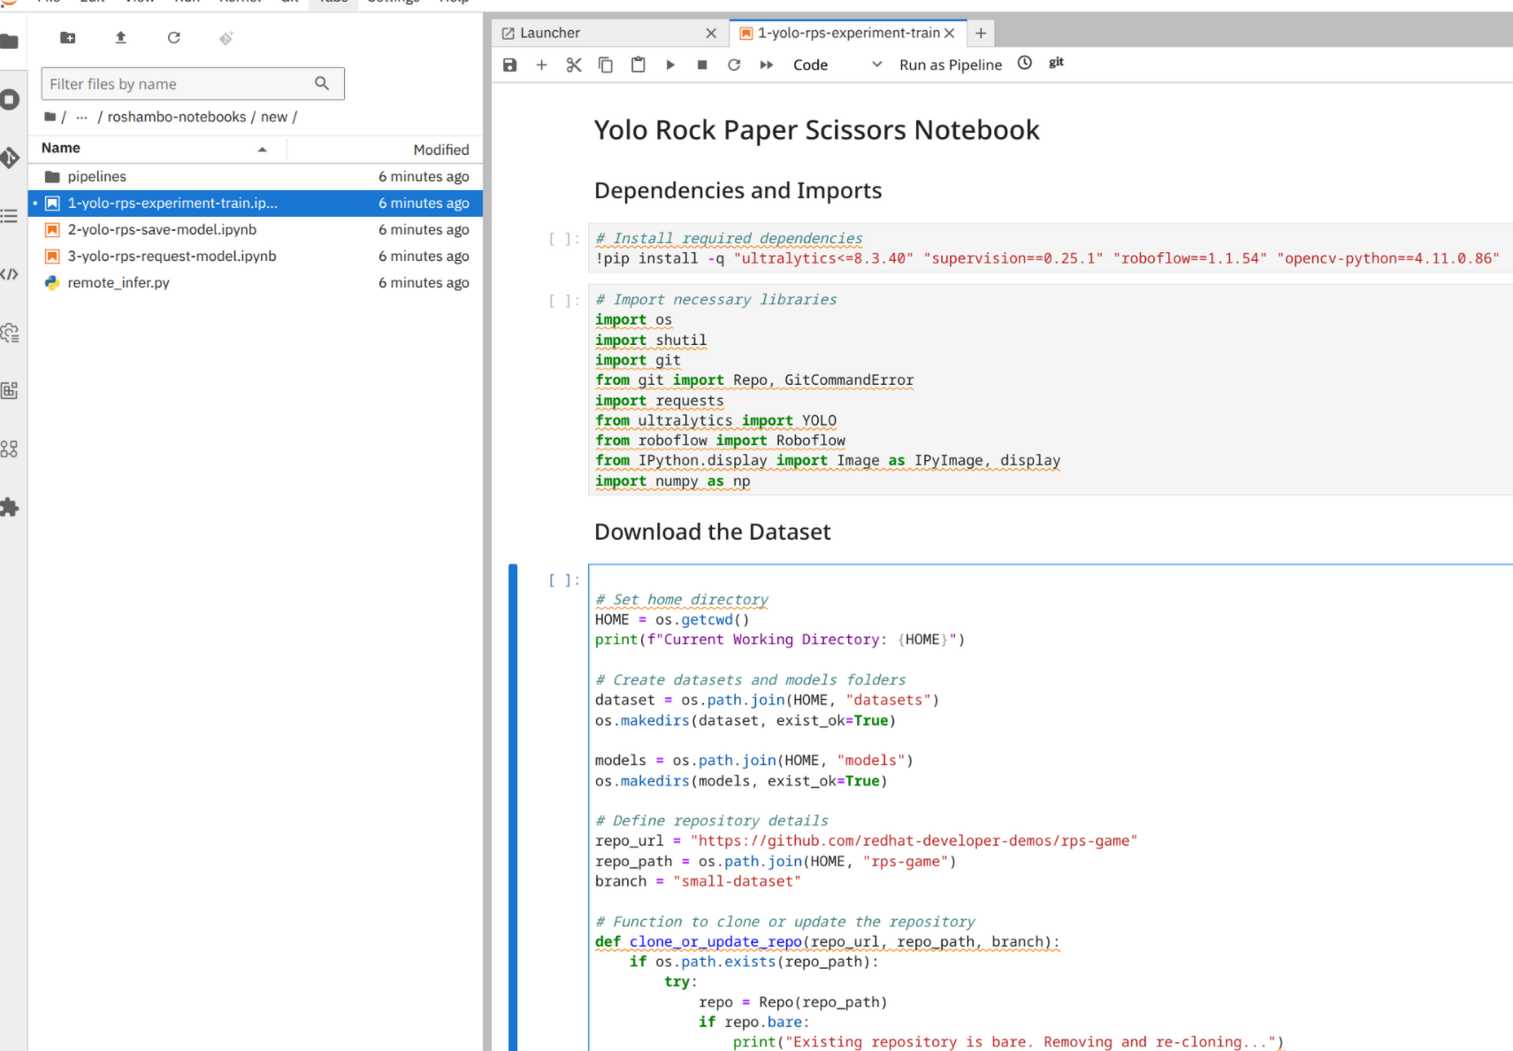This screenshot has height=1051, width=1513.
Task: Refresh the file browser list
Action: [x=173, y=37]
